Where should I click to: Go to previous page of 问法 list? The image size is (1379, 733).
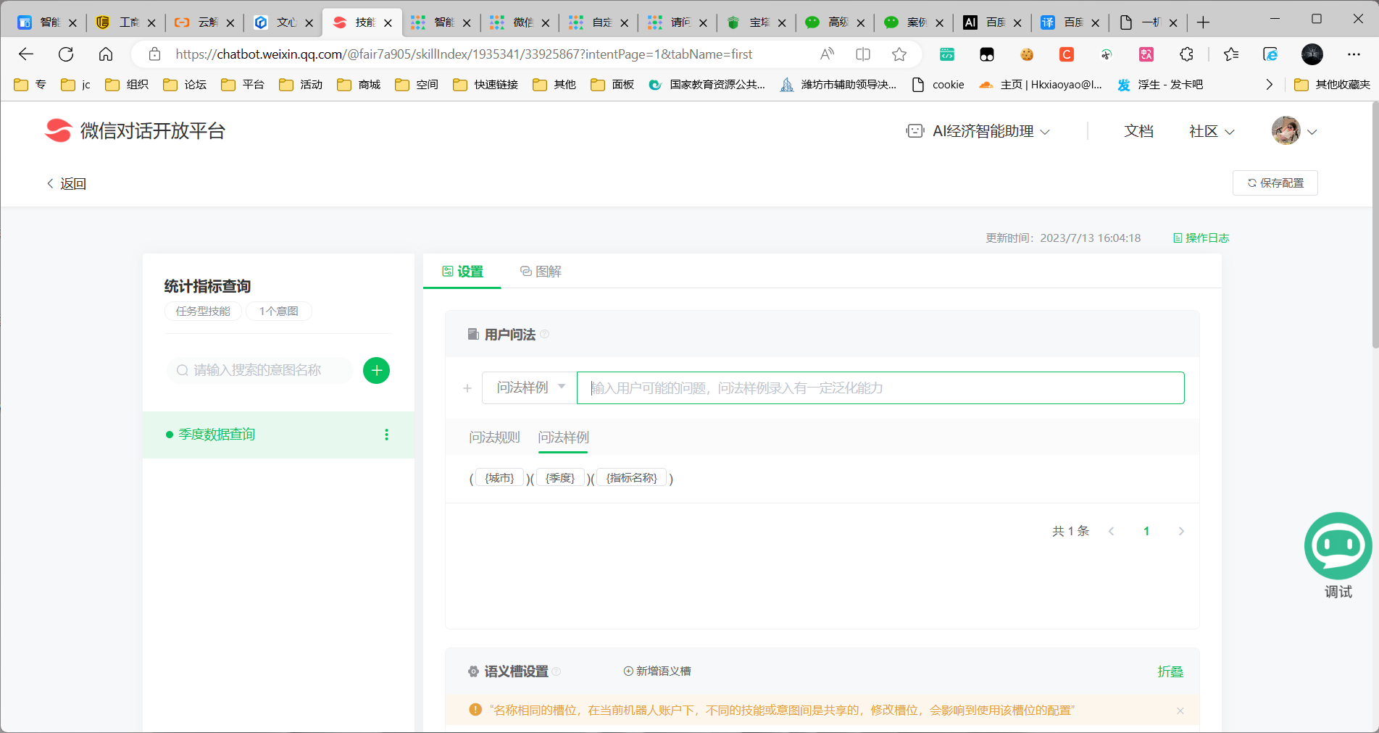pos(1112,531)
